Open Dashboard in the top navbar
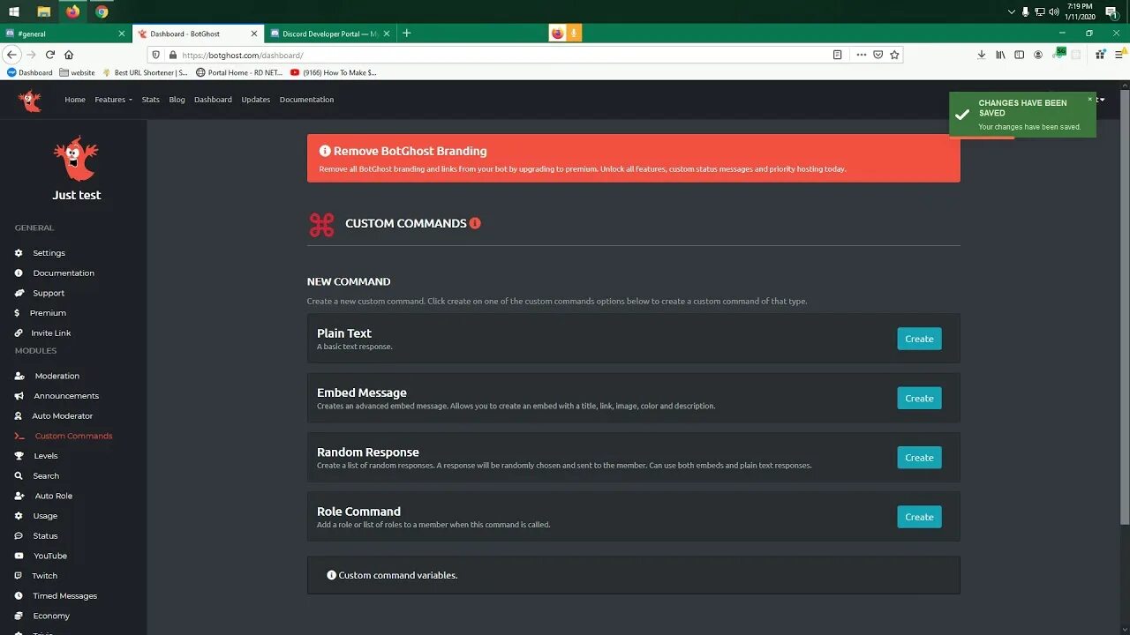Screen dimensions: 1130x635 [x=213, y=100]
